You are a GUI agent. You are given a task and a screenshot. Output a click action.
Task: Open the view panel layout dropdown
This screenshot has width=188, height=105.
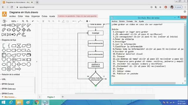coord(5,21)
